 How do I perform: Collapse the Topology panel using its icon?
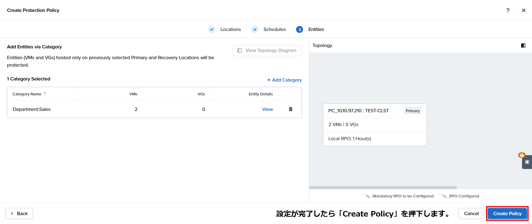(523, 45)
